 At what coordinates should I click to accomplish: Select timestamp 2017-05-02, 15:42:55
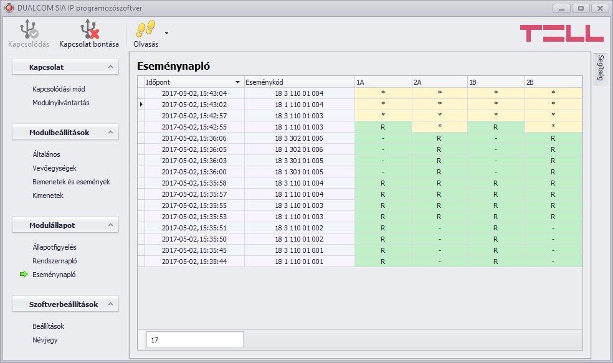194,127
